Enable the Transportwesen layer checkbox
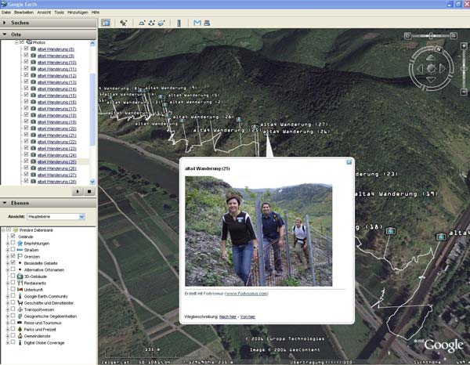The height and width of the screenshot is (365, 470). (x=13, y=309)
